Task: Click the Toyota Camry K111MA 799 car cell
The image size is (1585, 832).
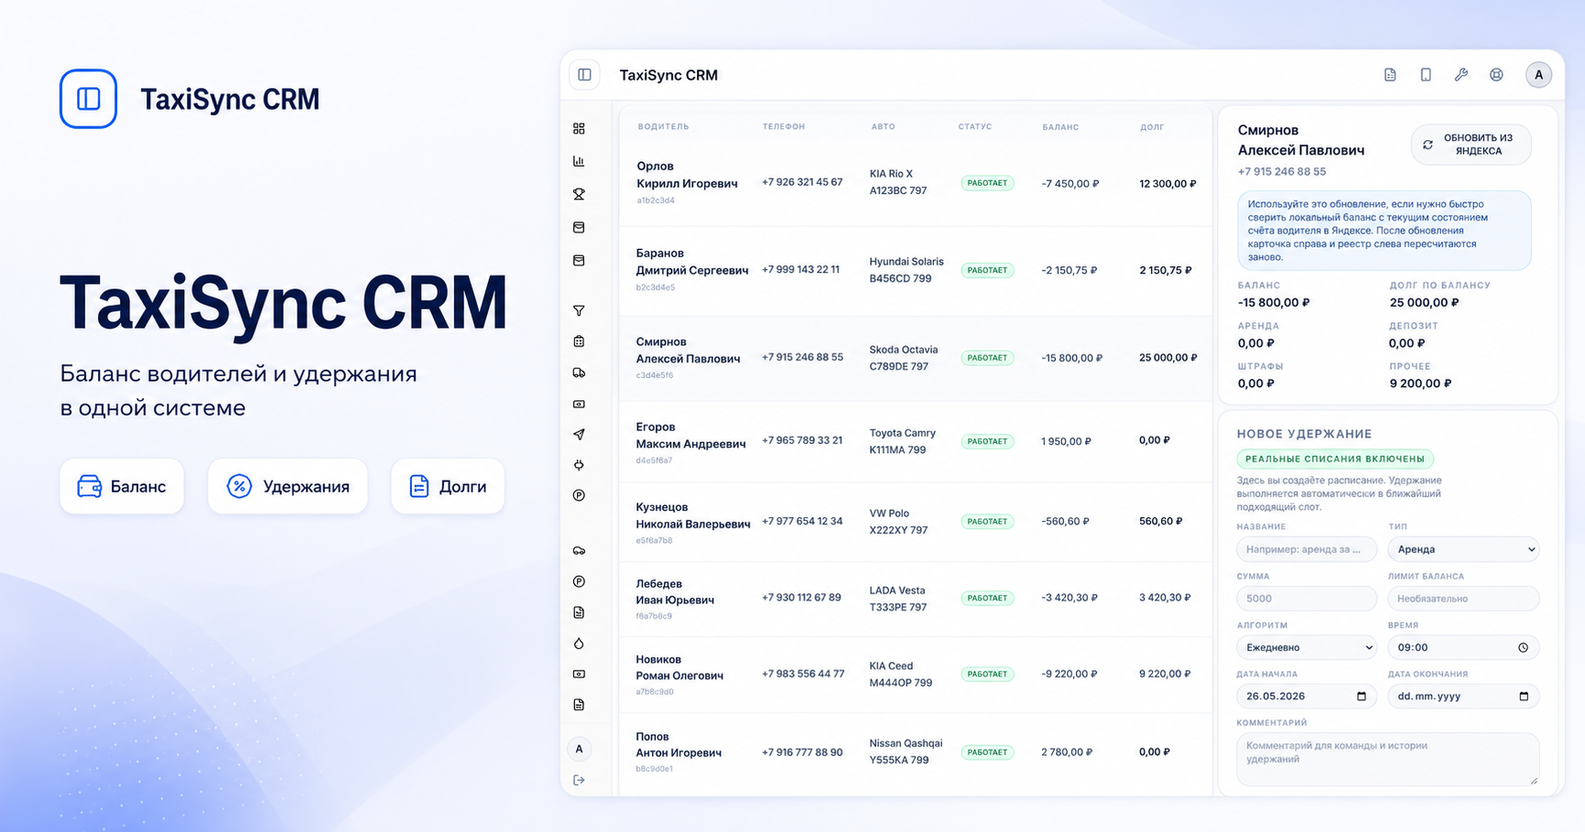Action: 903,441
